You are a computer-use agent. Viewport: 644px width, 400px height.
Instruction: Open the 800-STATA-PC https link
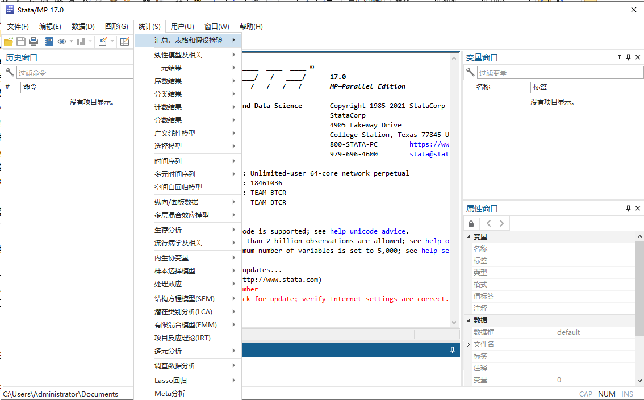(x=429, y=144)
